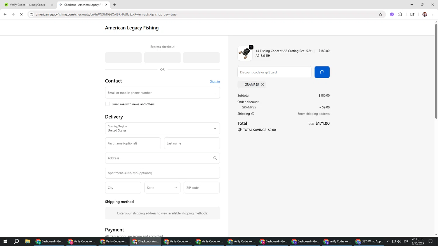438x246 pixels.
Task: Switch the ESP input language
Action: 406,241
